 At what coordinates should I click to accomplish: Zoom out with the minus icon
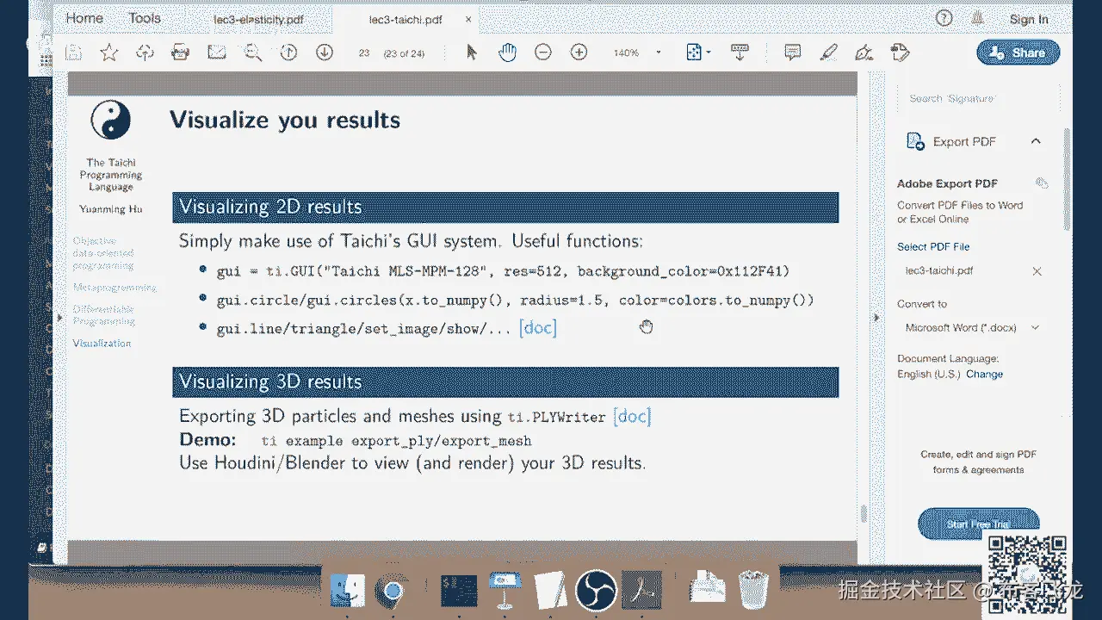542,53
